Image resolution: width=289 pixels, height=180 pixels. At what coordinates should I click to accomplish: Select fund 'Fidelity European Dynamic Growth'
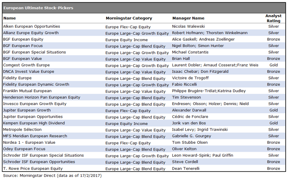[36, 85]
